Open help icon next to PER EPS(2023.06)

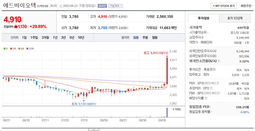[x=218, y=83]
